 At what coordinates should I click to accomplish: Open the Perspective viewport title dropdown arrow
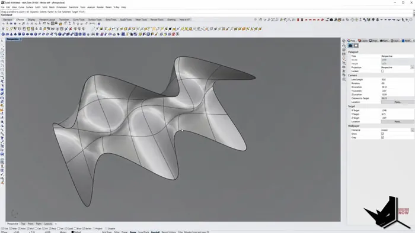tap(21, 39)
